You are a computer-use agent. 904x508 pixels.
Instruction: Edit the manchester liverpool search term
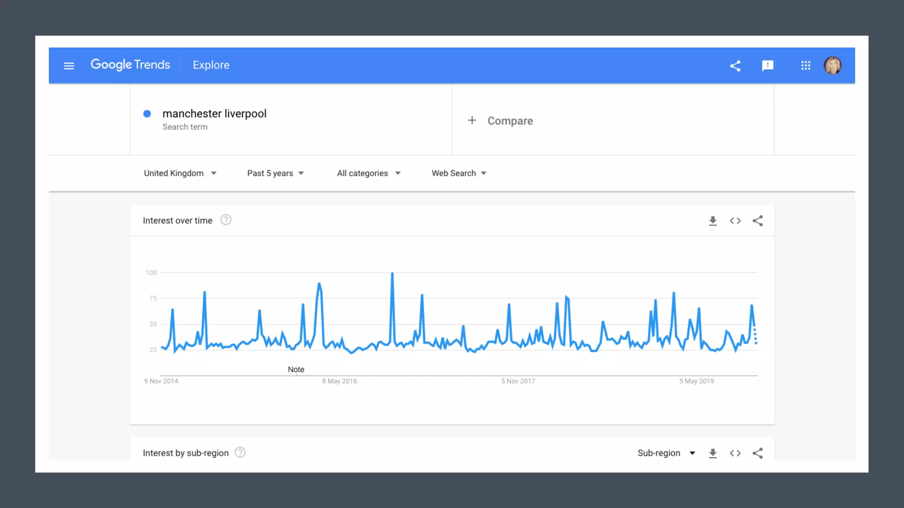pos(214,114)
